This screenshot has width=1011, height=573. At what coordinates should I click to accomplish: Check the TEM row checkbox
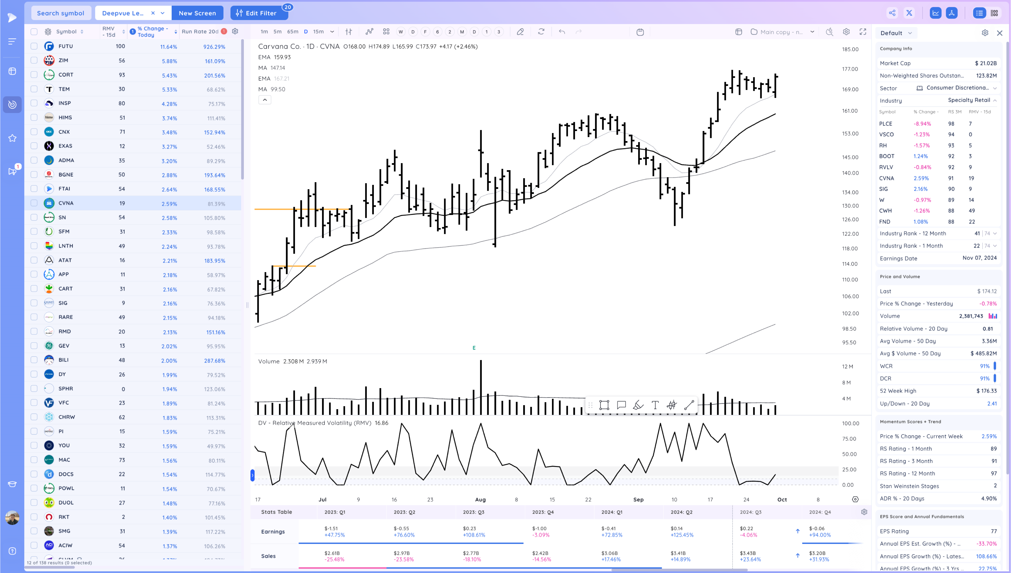tap(34, 89)
